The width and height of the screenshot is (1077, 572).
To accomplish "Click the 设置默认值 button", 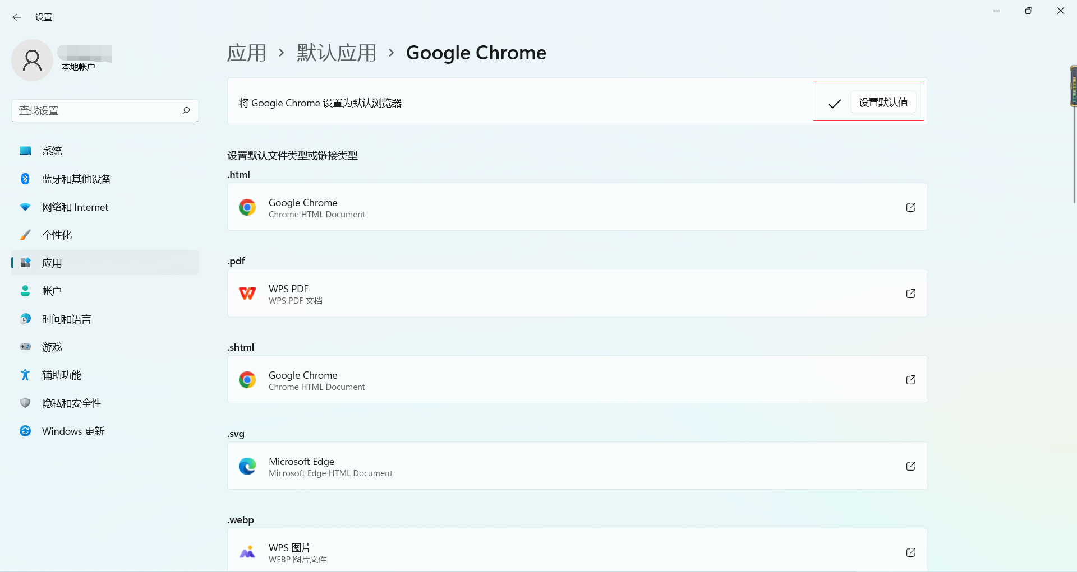I will 883,103.
